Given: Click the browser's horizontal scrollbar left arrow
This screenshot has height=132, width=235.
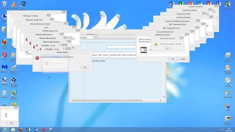Looking at the screenshot, I should click(x=72, y=100).
